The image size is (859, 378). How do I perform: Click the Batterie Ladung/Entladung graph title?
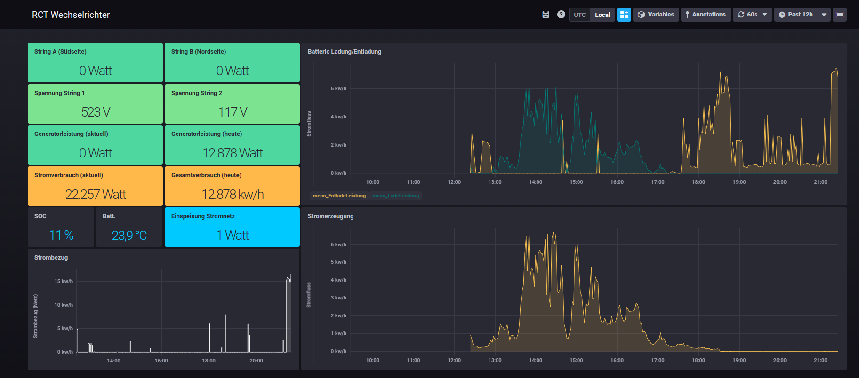[345, 52]
